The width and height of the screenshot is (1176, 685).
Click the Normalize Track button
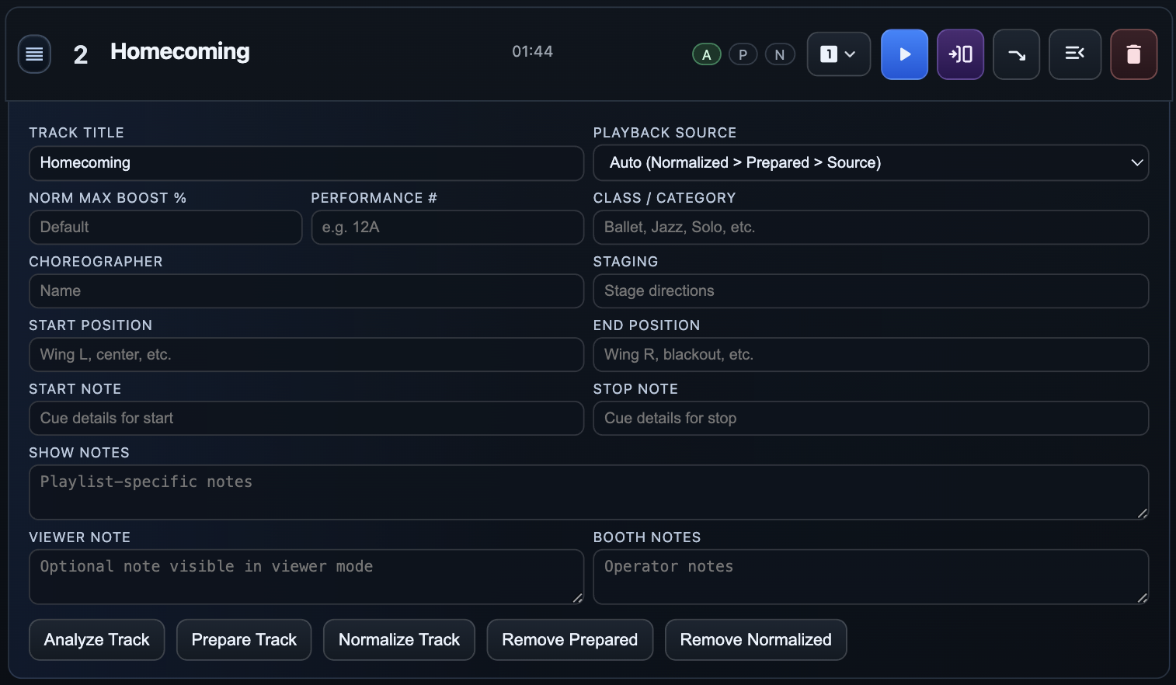click(399, 640)
